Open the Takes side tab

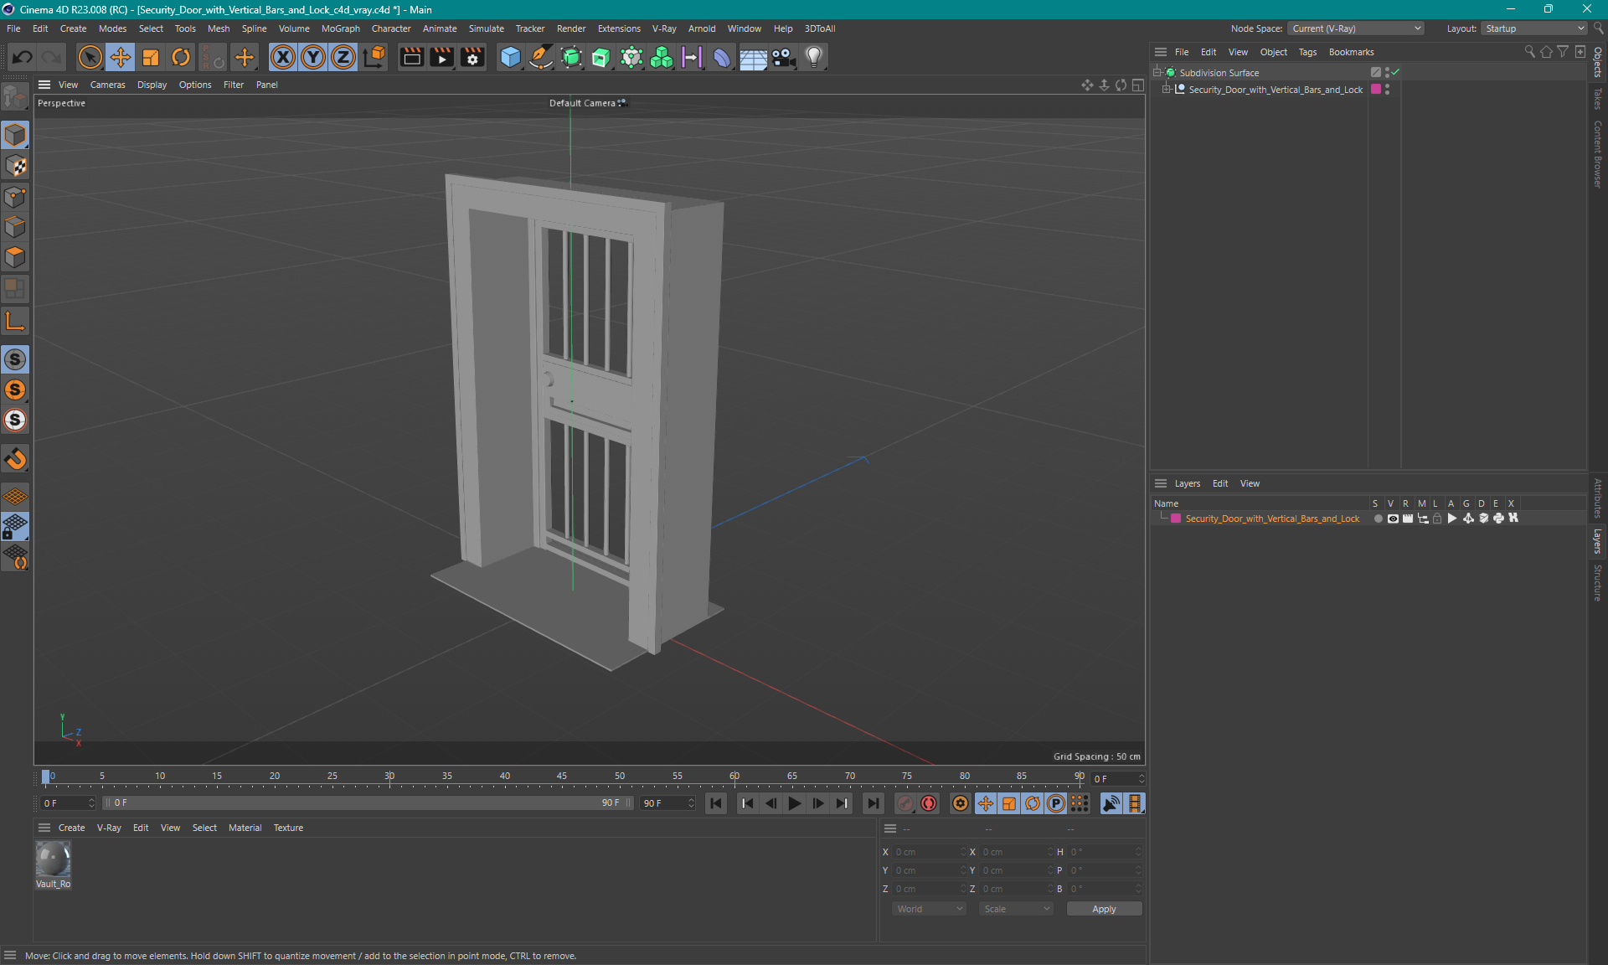pos(1597,99)
